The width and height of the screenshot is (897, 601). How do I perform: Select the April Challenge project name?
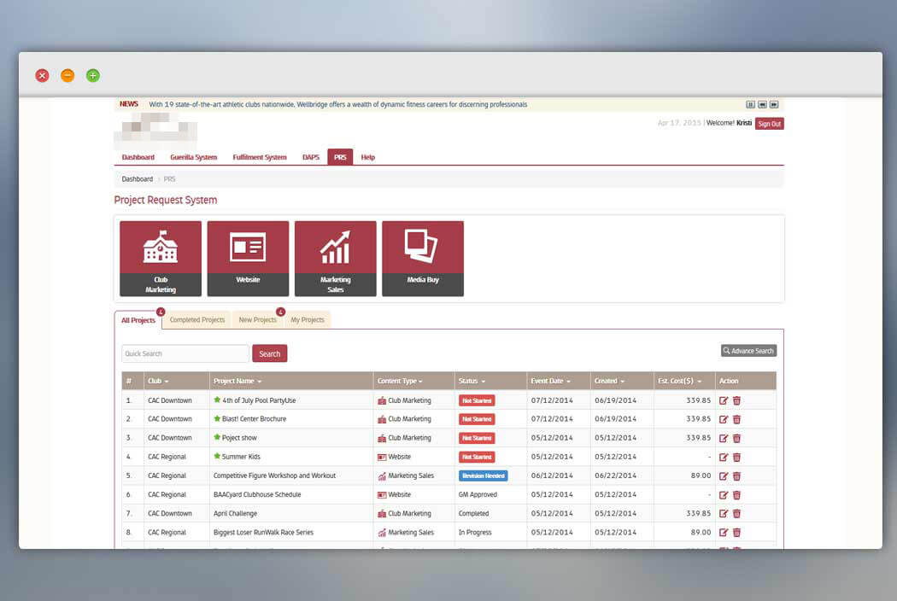[x=235, y=514]
